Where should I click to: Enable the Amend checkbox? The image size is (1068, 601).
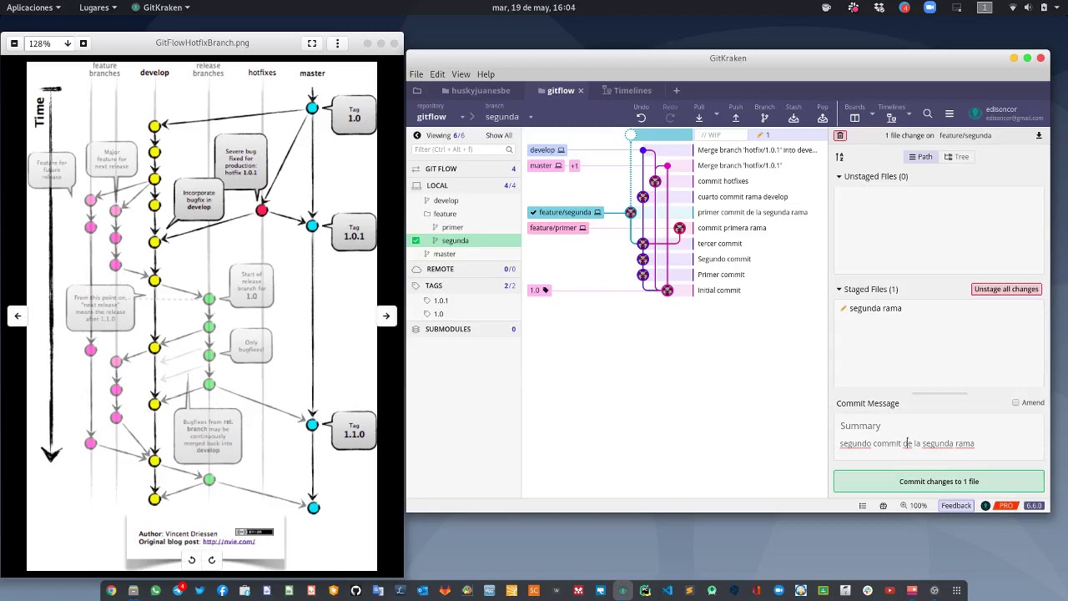(x=1015, y=402)
